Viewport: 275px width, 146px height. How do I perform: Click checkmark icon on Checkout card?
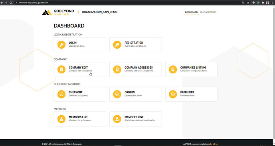(61, 94)
